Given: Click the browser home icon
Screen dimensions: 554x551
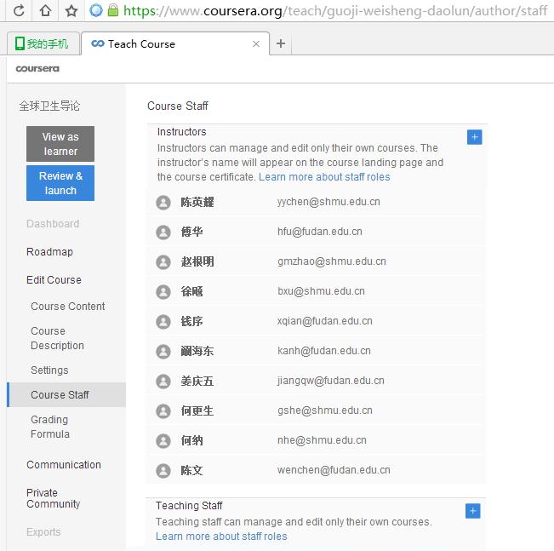Looking at the screenshot, I should pyautogui.click(x=45, y=10).
